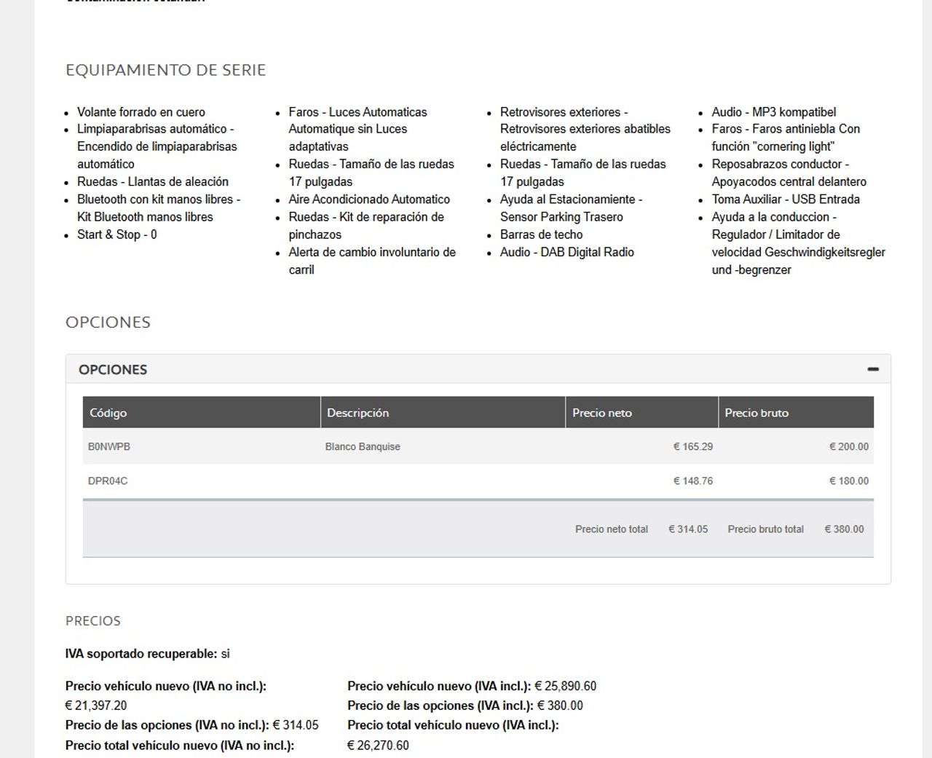The width and height of the screenshot is (932, 758).
Task: Click 'Bluetooth con kit manos libres' item
Action: click(159, 208)
